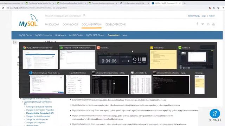Viewport: 225px width, 126px height.
Task: Click Administrador de tareas icon in switcher
Action: point(132,73)
